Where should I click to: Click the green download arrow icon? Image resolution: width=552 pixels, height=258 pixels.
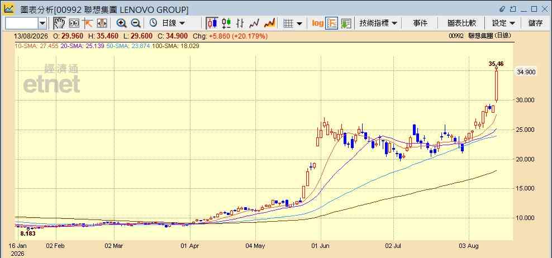(x=346, y=23)
